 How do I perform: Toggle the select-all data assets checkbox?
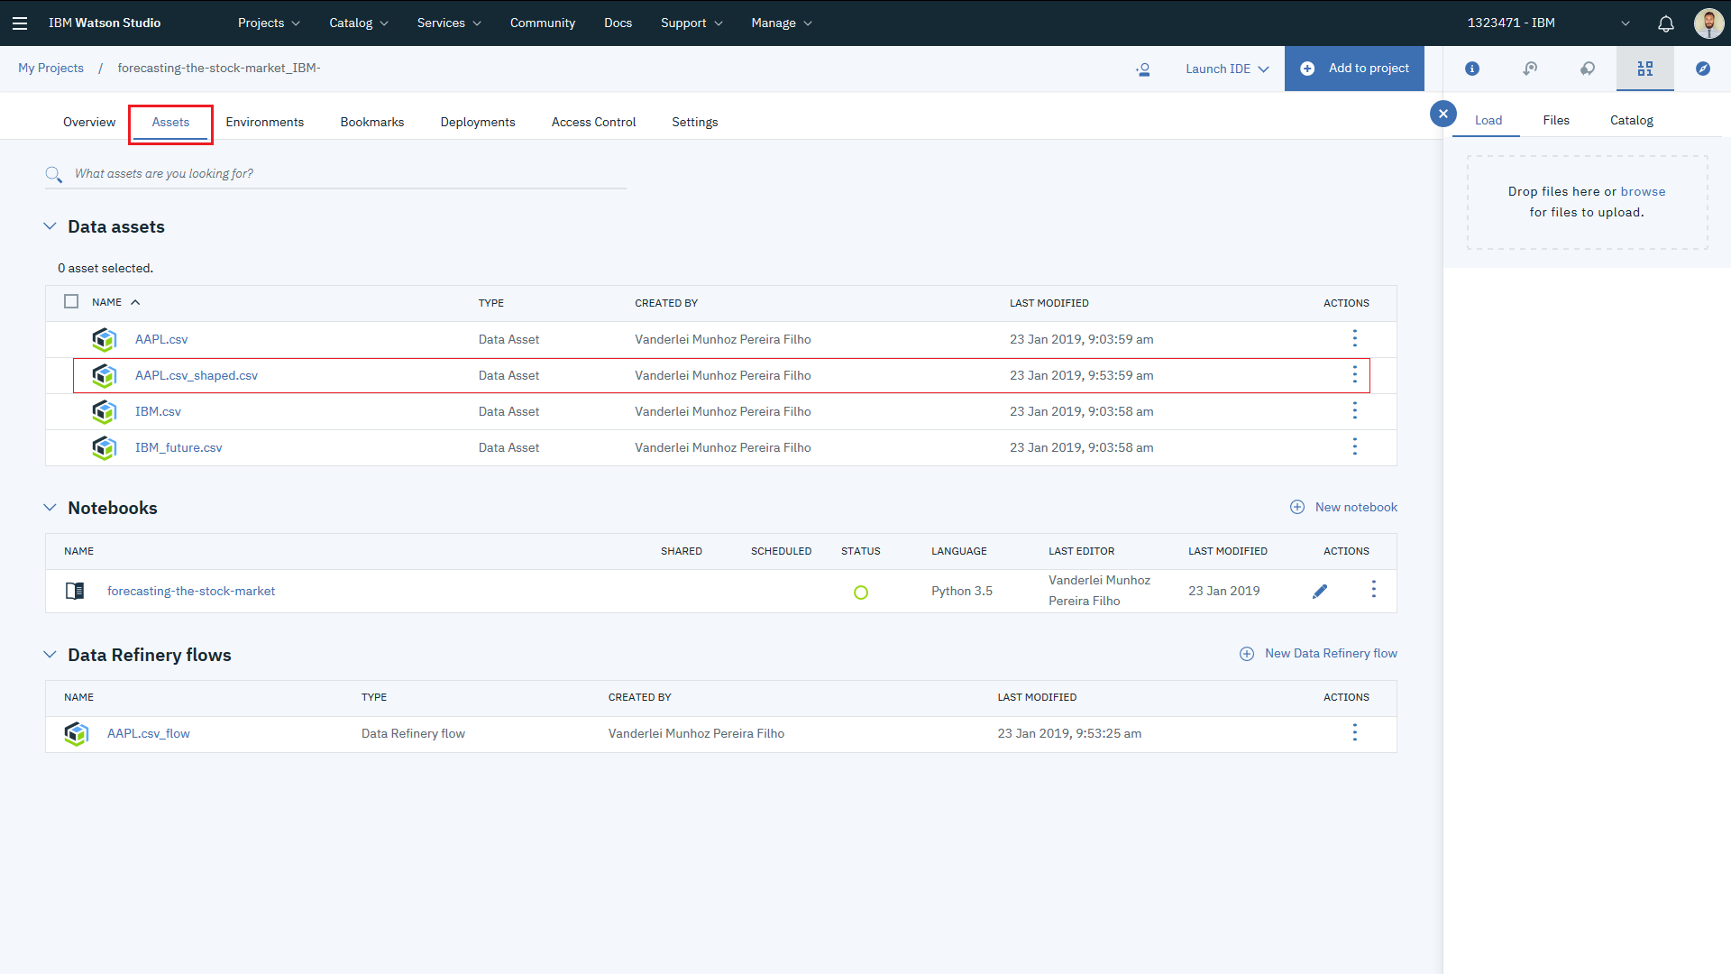(71, 302)
